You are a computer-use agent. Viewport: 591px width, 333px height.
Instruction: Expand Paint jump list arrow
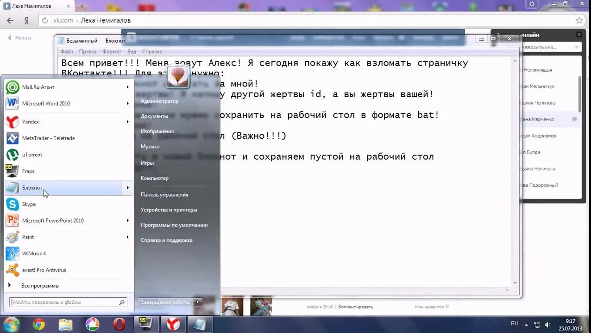tap(127, 237)
